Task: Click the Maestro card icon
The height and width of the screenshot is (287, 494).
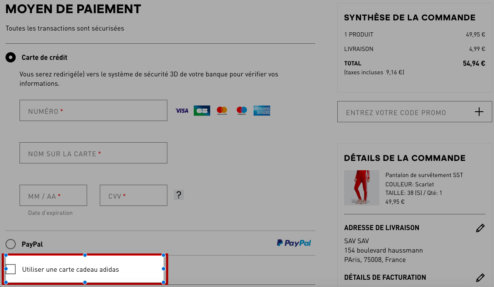Action: [x=242, y=110]
